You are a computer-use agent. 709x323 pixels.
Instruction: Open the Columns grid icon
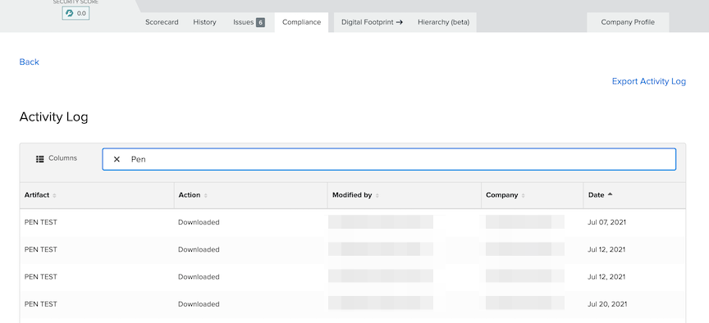pyautogui.click(x=39, y=158)
